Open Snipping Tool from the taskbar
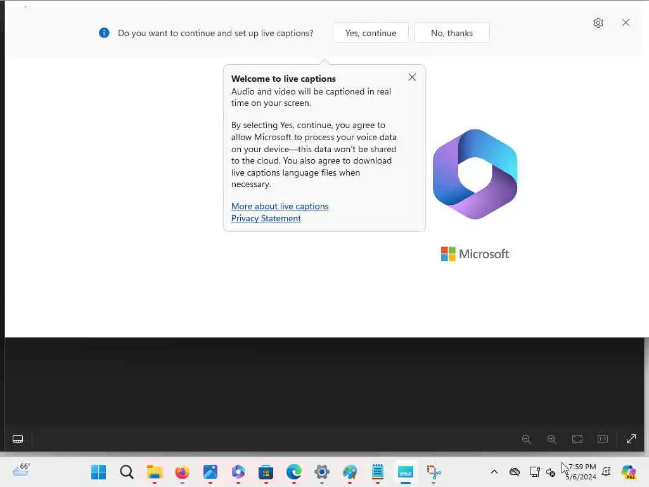The height and width of the screenshot is (487, 649). tap(434, 472)
